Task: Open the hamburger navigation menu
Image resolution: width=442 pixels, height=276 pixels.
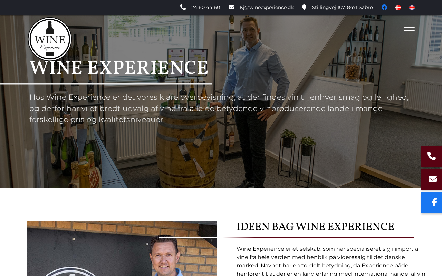Action: click(409, 30)
